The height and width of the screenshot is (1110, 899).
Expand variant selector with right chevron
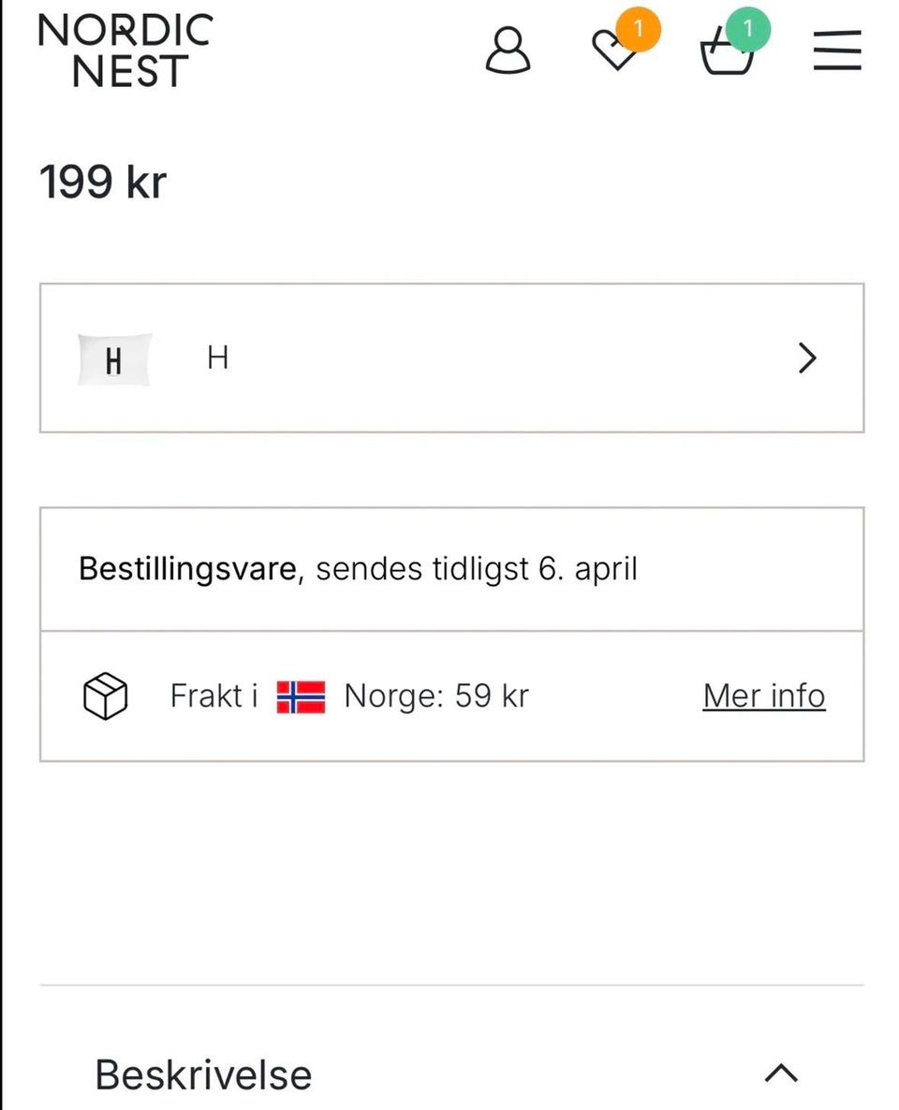(807, 358)
